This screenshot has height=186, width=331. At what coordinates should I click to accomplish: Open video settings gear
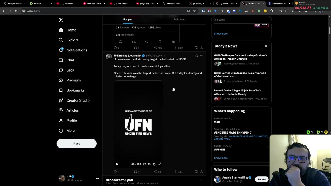click(x=149, y=164)
